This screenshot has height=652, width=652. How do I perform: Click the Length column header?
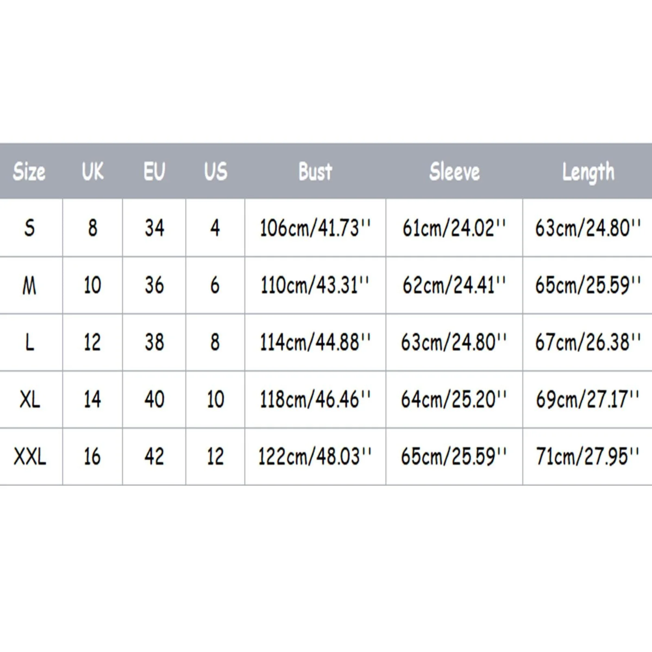coord(588,172)
